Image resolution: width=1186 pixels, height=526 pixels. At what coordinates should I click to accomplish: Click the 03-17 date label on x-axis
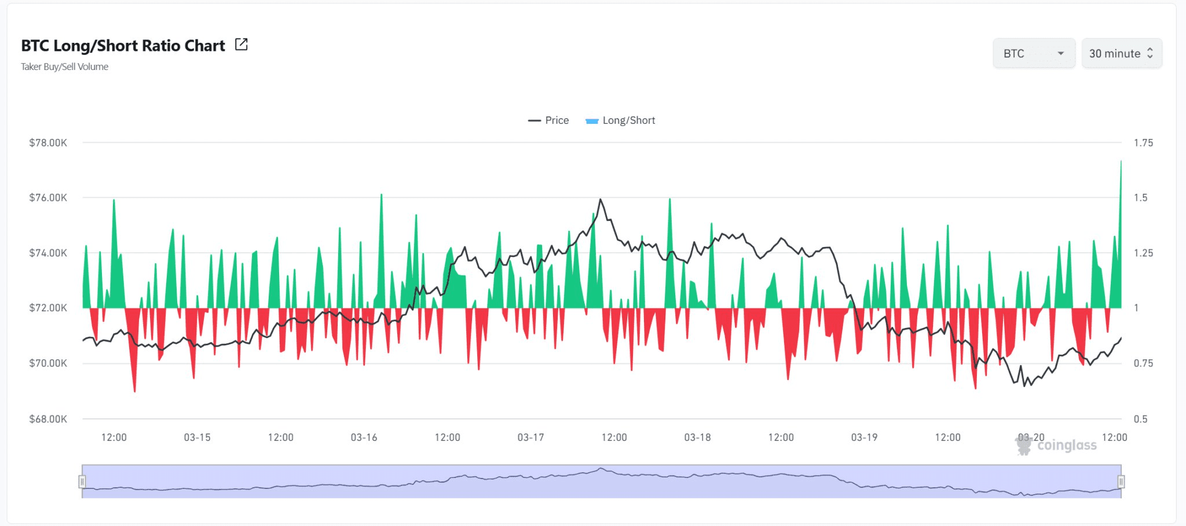(530, 437)
